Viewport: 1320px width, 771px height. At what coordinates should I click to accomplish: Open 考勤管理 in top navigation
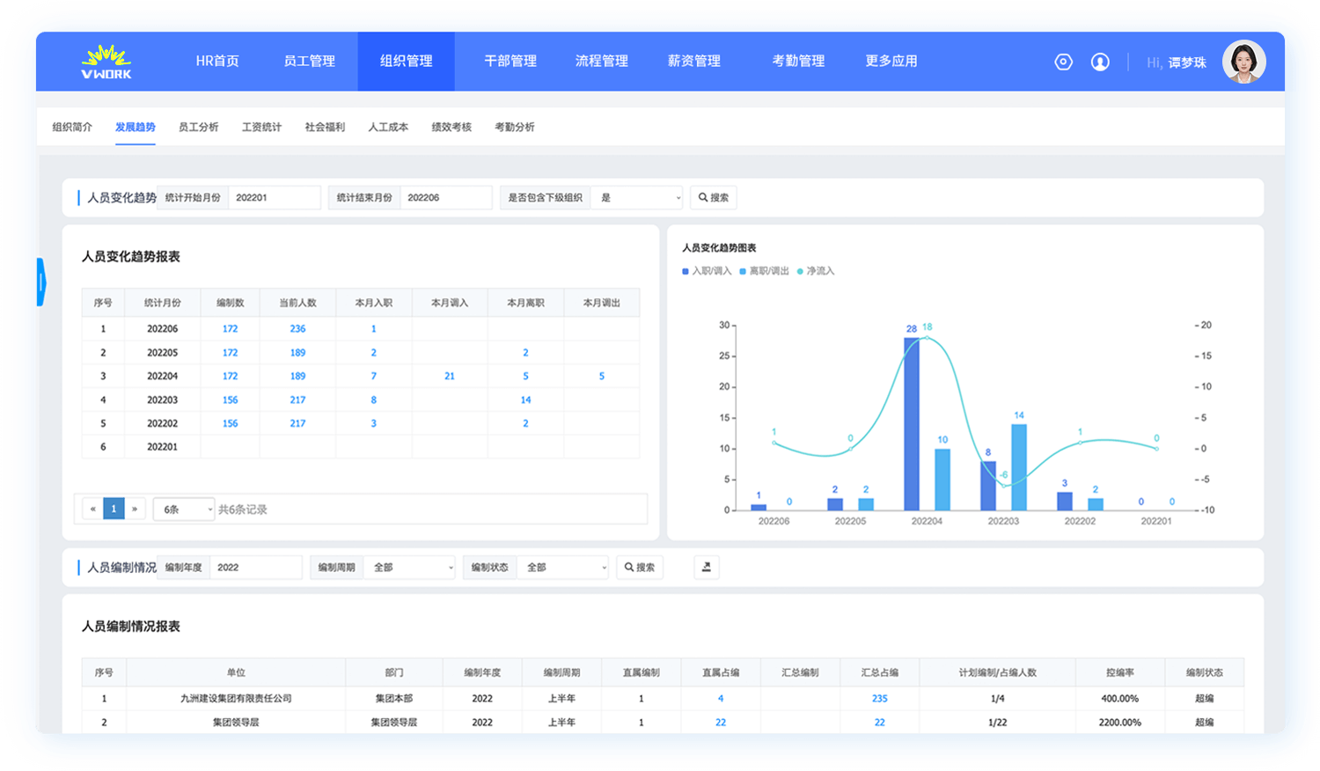[798, 61]
